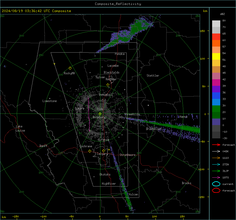The width and height of the screenshot is (236, 220).
Task: Click the ThreeHills label
Action: coord(132,114)
